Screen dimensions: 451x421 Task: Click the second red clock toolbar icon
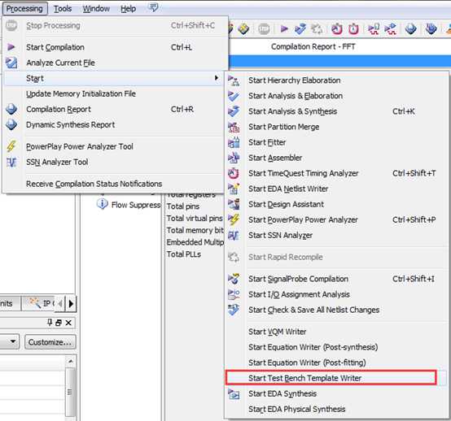(353, 28)
